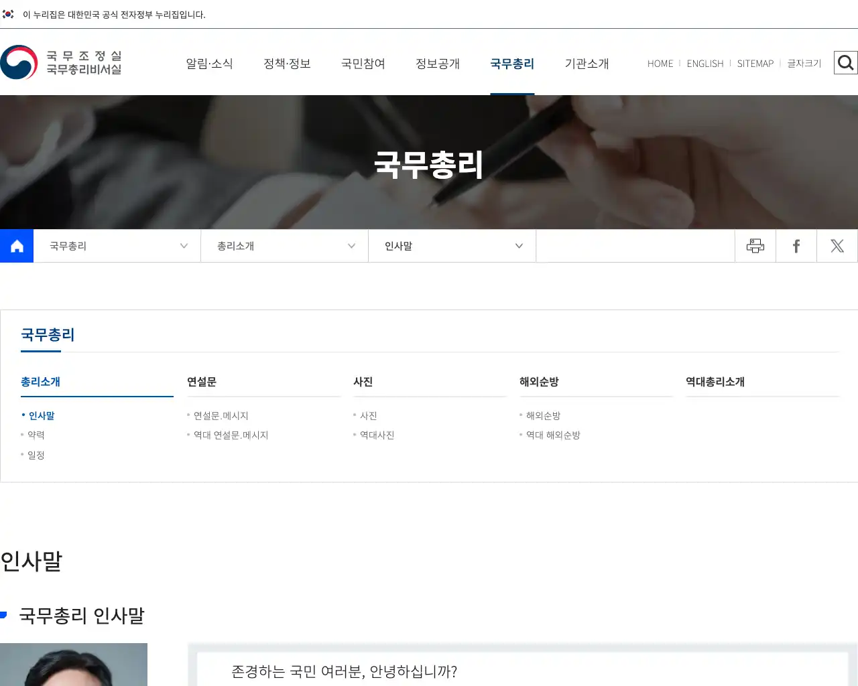Open the 역대 연설문.메시지 link

click(231, 435)
